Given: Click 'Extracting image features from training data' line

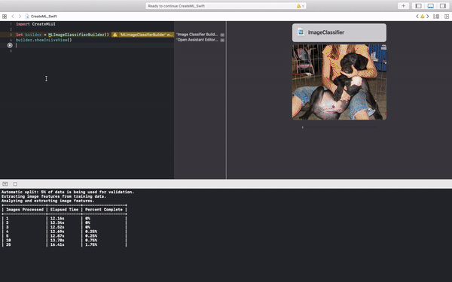Looking at the screenshot, I should tap(53, 196).
